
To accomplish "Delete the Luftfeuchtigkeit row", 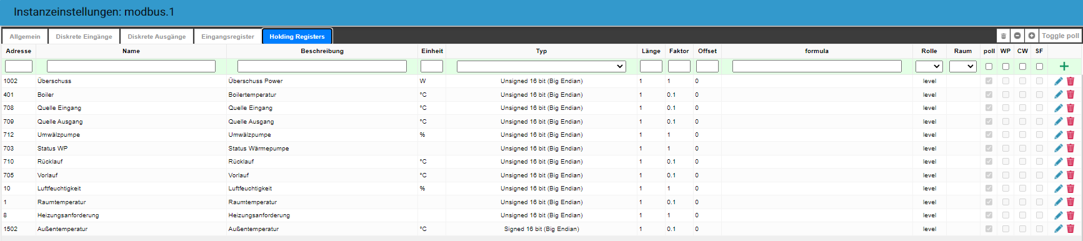I will [1071, 189].
